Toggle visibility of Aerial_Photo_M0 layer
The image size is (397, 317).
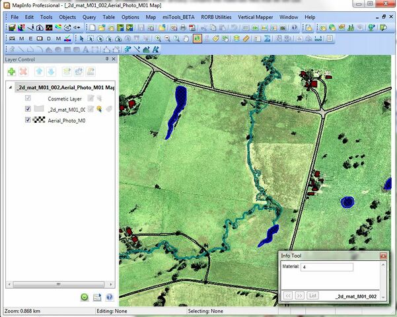pos(28,120)
